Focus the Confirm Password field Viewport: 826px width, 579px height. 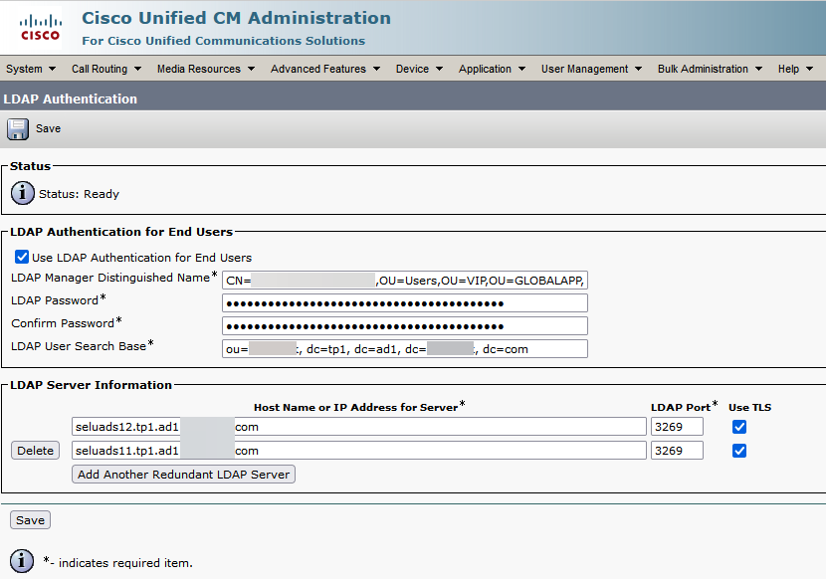[x=405, y=326]
